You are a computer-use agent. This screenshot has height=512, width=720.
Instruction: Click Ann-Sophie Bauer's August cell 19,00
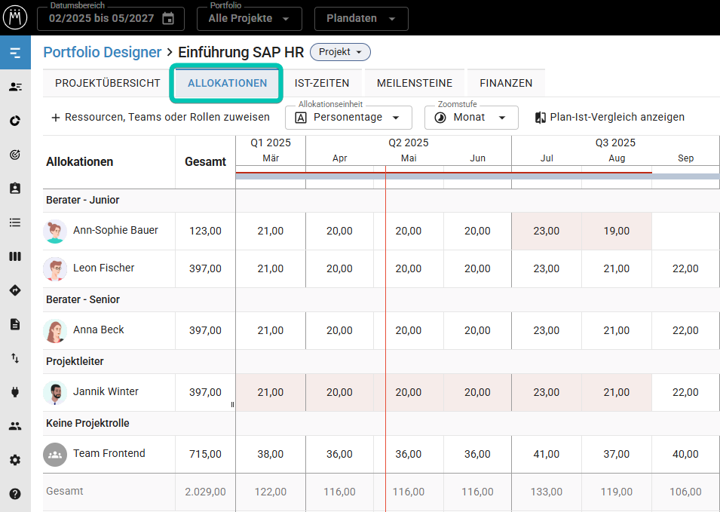pos(617,231)
